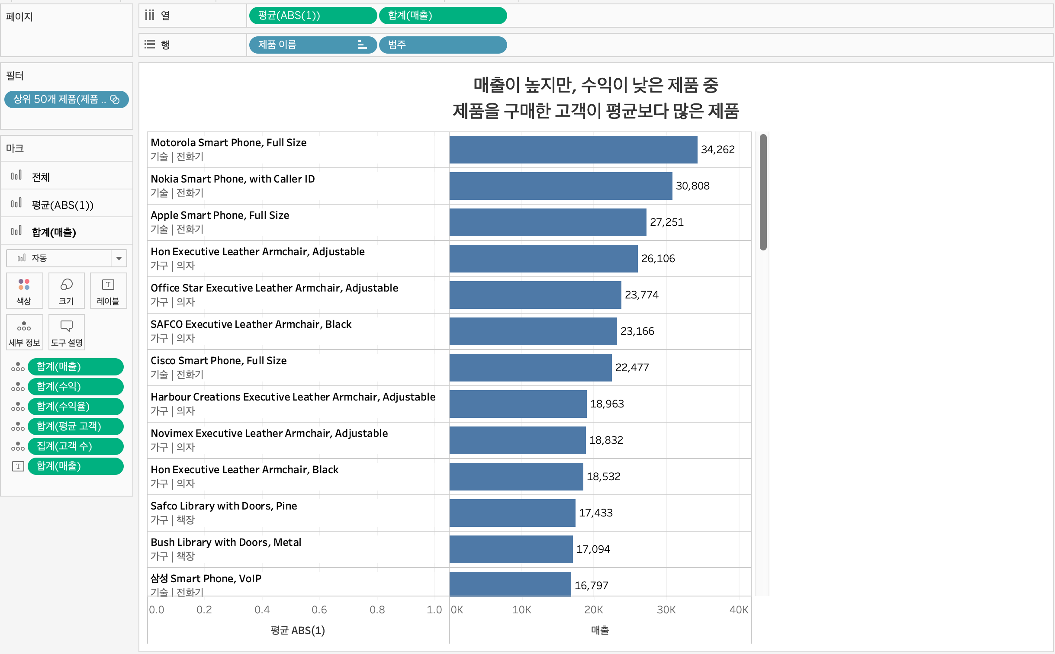Viewport: 1055px width, 654px height.
Task: Click the 매출 axis title
Action: (600, 630)
